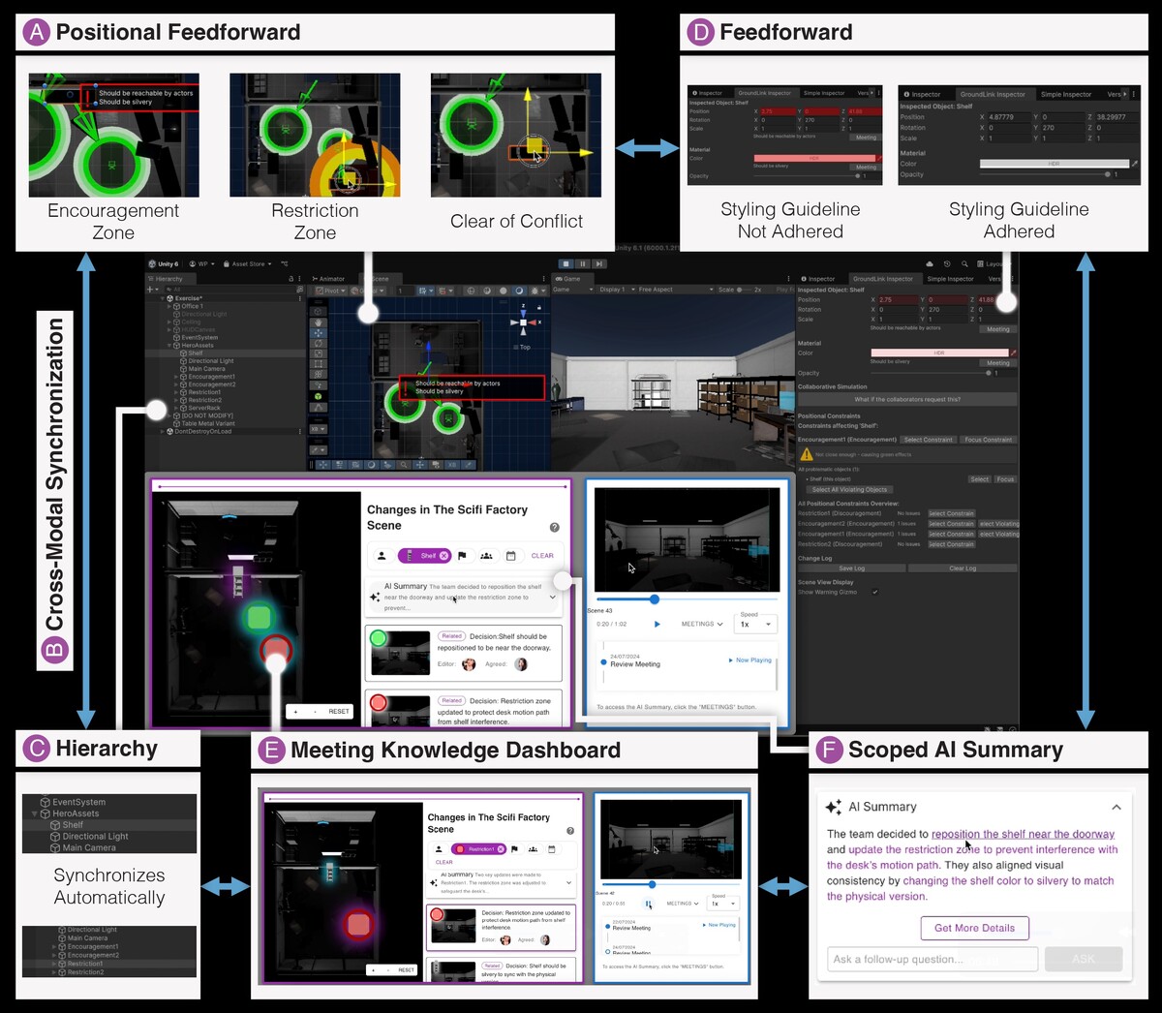Screen dimensions: 1162x1013
Task: Open the Inspector tab in main Unity window
Action: (x=818, y=279)
